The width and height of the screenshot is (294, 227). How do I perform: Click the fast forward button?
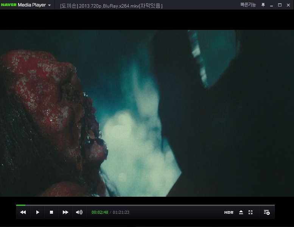coord(65,212)
